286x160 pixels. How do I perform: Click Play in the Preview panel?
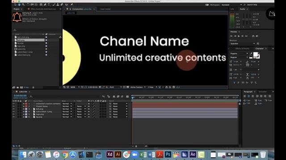click(239, 36)
